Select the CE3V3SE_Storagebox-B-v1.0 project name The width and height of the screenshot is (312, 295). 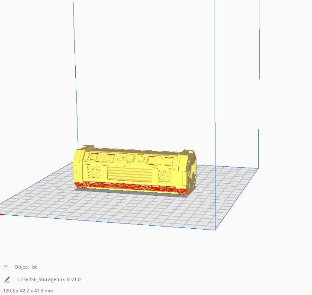[49, 279]
